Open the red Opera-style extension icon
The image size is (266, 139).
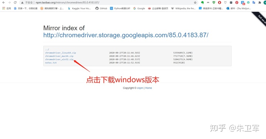[x=219, y=3]
